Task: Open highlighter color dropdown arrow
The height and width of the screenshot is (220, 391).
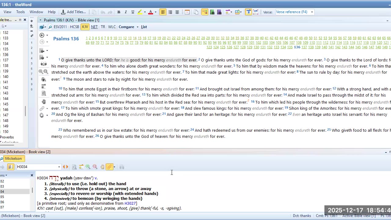Action: tap(145, 12)
